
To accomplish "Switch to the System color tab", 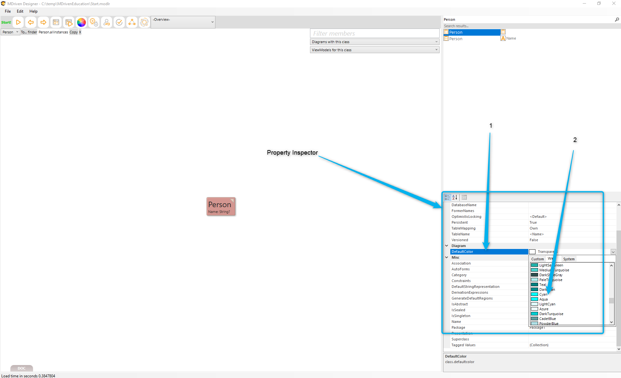I will point(569,259).
